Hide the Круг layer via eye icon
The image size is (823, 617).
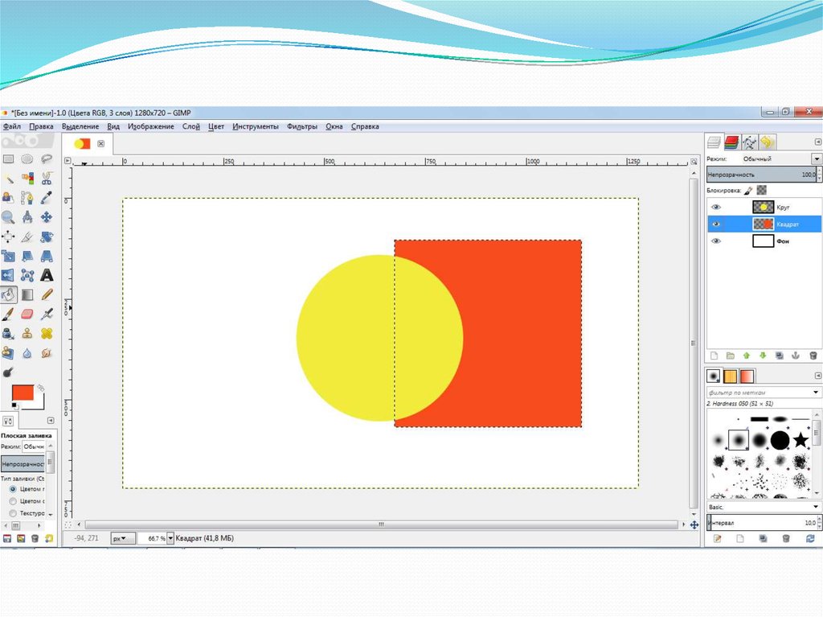coord(716,208)
